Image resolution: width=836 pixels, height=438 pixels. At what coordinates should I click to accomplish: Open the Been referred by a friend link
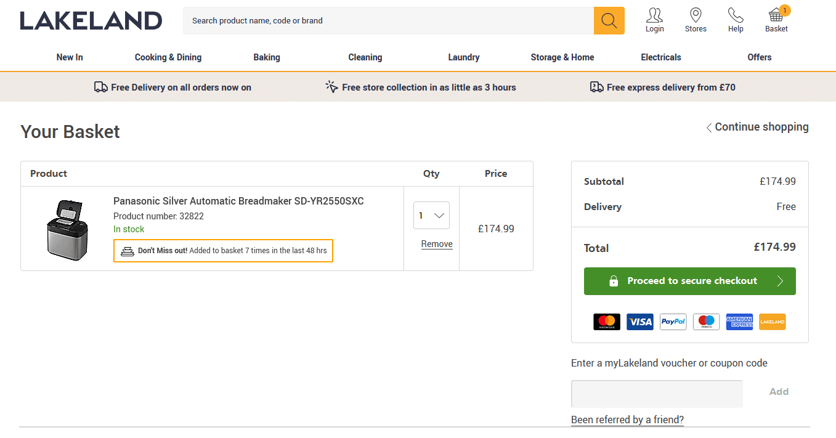click(x=627, y=420)
